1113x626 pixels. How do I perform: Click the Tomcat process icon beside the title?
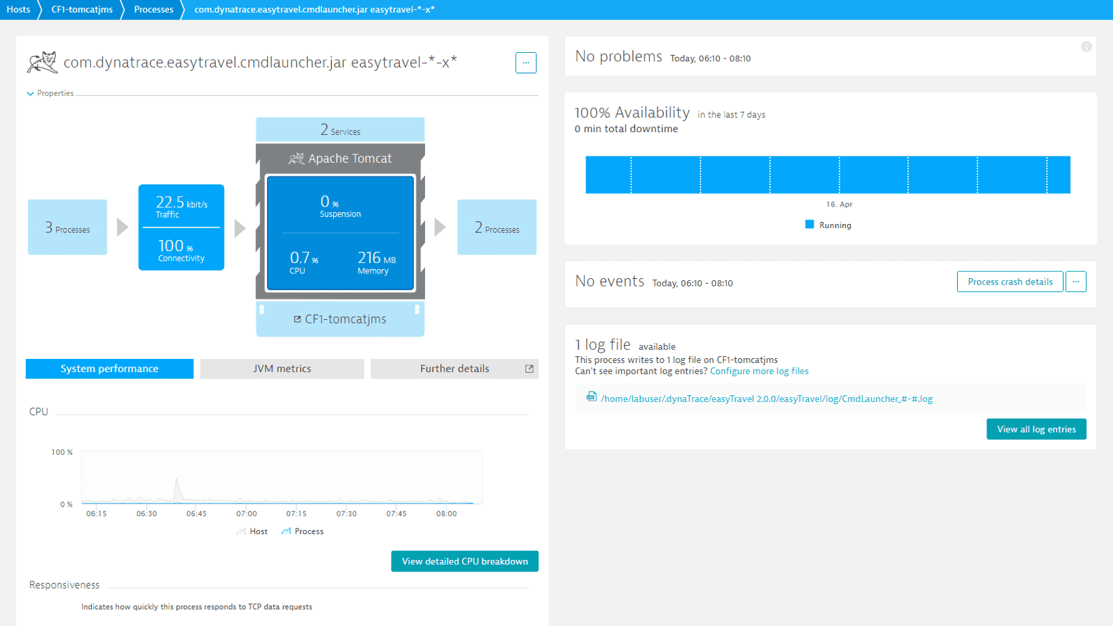42,62
